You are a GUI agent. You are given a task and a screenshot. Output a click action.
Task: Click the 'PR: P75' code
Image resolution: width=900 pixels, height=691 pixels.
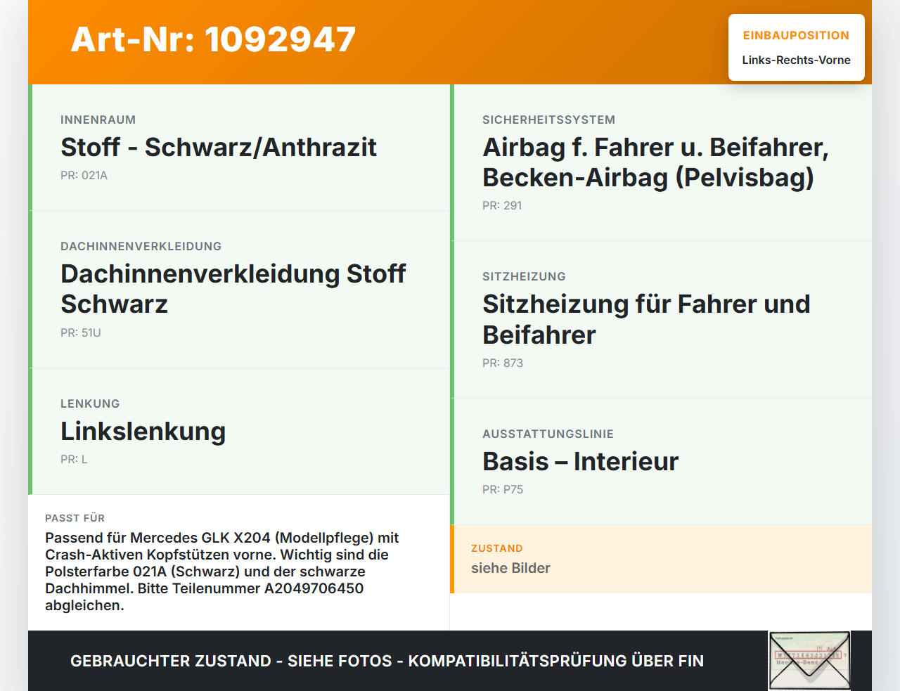coord(503,489)
